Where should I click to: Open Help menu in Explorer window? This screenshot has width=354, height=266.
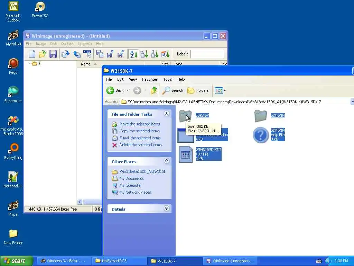point(181,79)
